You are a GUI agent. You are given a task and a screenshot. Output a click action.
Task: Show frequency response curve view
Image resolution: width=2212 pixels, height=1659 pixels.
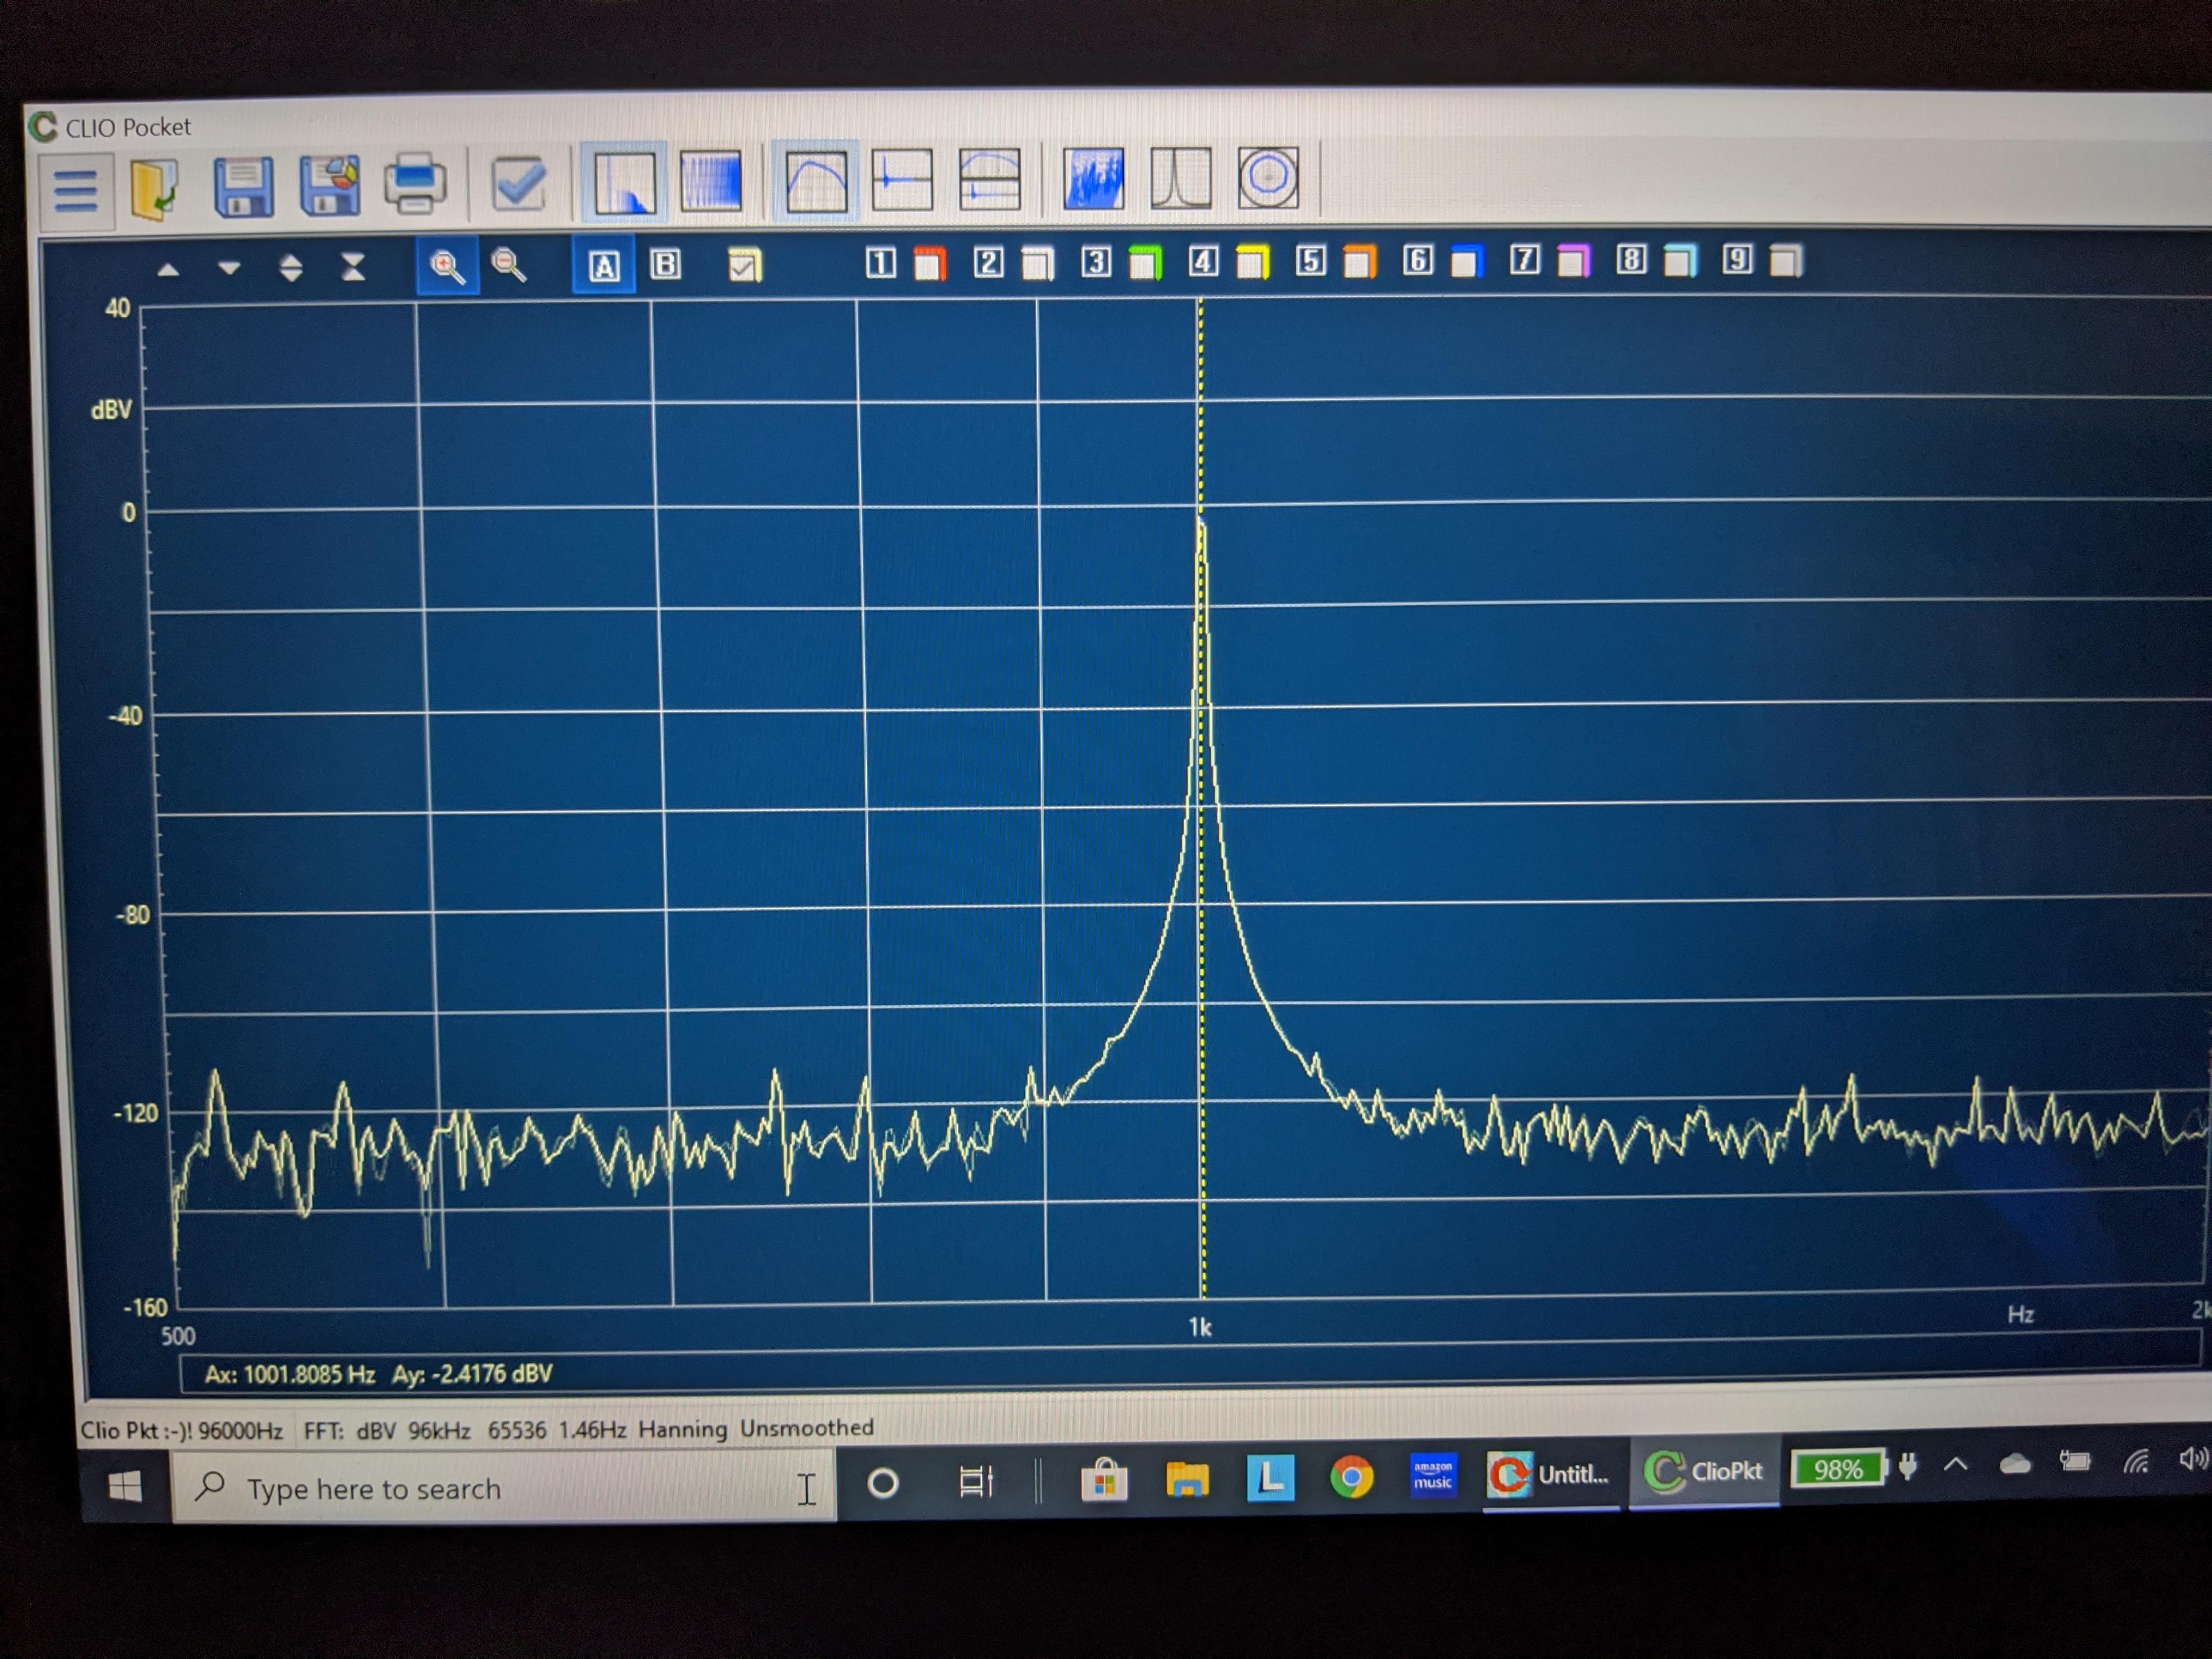[x=816, y=181]
